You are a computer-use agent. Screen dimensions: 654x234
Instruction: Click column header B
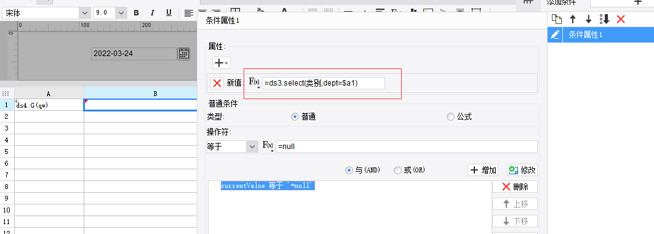coord(140,94)
